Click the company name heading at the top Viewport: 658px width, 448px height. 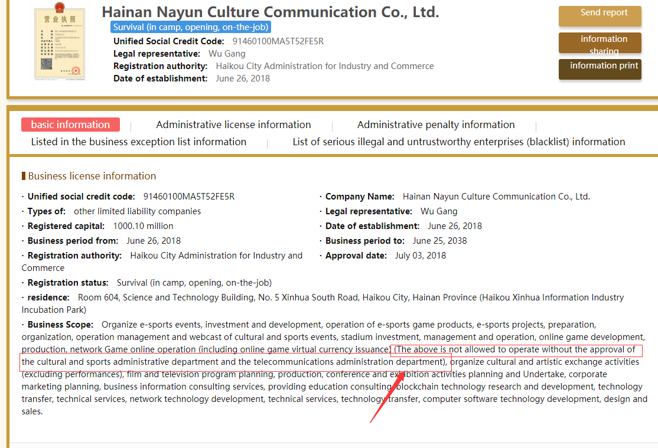pos(271,12)
